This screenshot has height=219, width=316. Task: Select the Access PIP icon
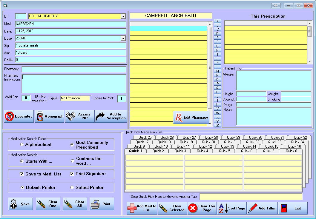[71, 116]
